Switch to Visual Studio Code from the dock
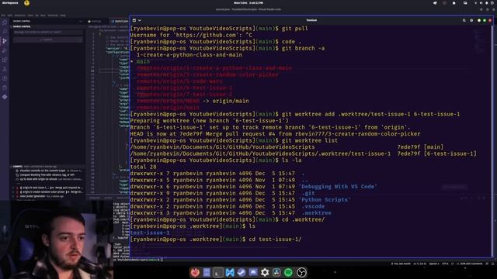Image resolution: width=497 pixels, height=279 pixels. [x=230, y=272]
